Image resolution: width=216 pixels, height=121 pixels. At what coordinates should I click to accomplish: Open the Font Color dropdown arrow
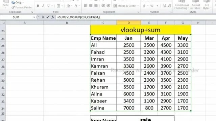point(79,6)
